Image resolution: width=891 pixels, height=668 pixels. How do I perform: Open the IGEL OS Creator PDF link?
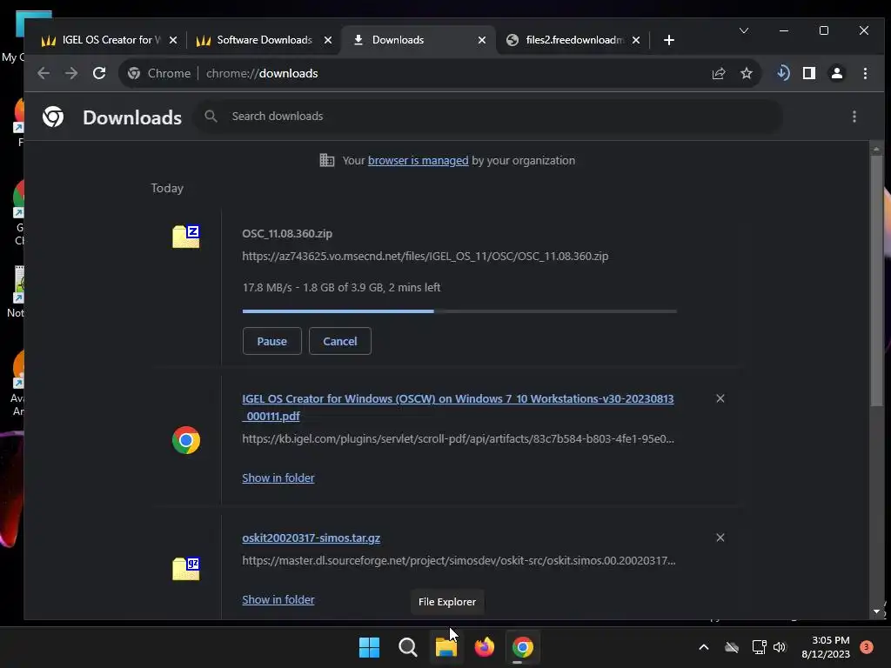pos(458,407)
